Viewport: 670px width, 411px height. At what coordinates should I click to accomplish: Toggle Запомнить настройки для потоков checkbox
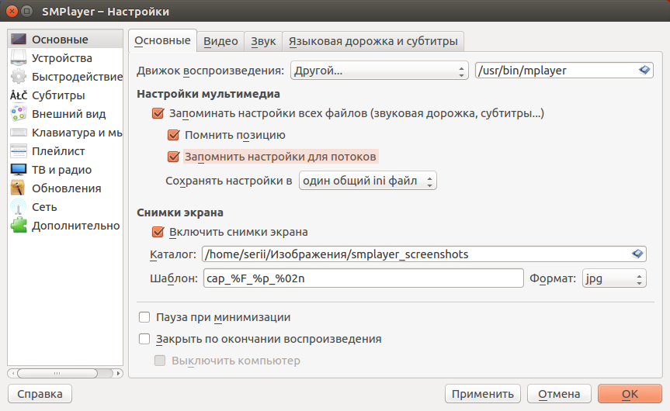pyautogui.click(x=173, y=157)
